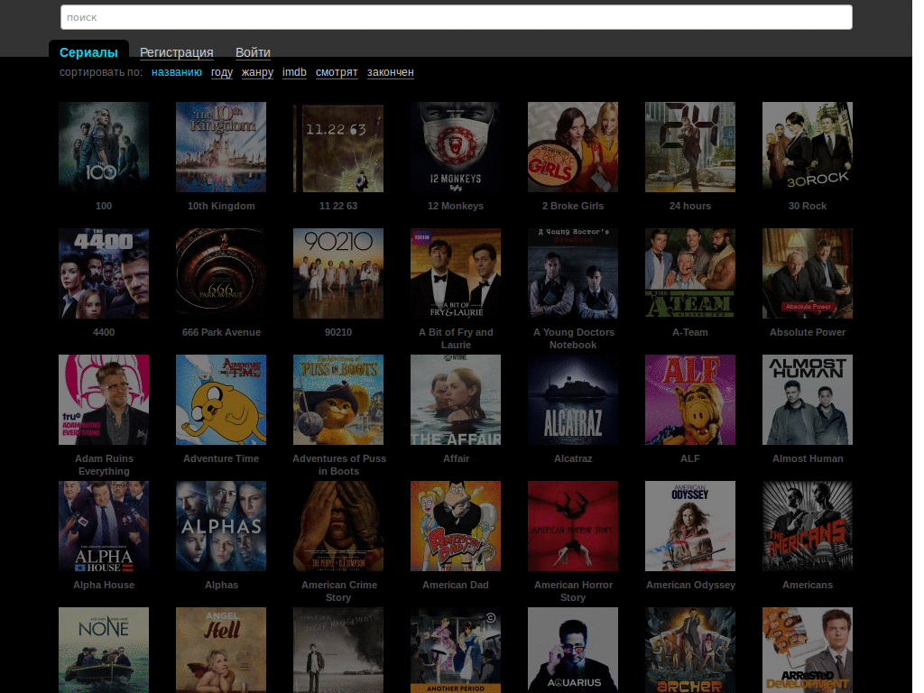Sort series by смотрят
The height and width of the screenshot is (693, 924).
click(337, 72)
